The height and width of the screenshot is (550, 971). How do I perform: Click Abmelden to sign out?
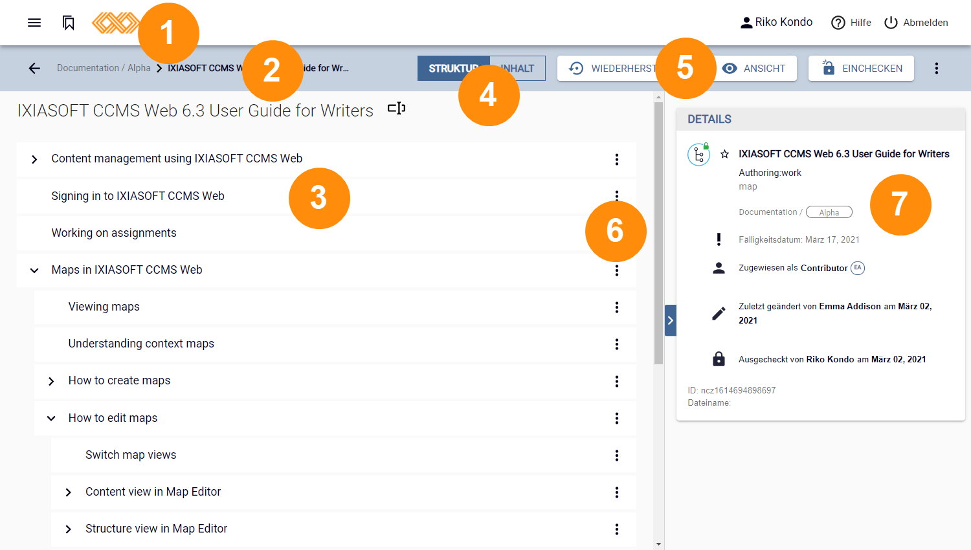916,23
